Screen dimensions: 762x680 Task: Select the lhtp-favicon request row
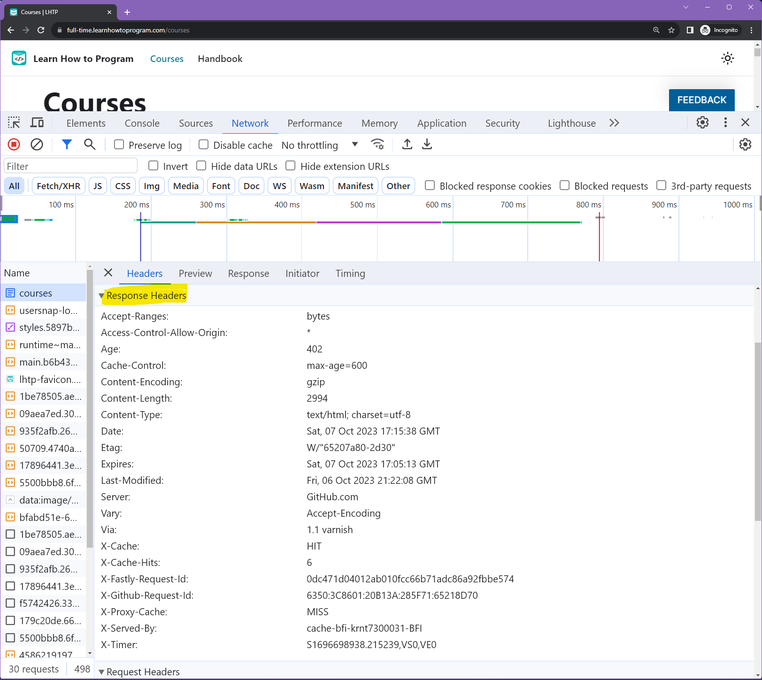(43, 379)
